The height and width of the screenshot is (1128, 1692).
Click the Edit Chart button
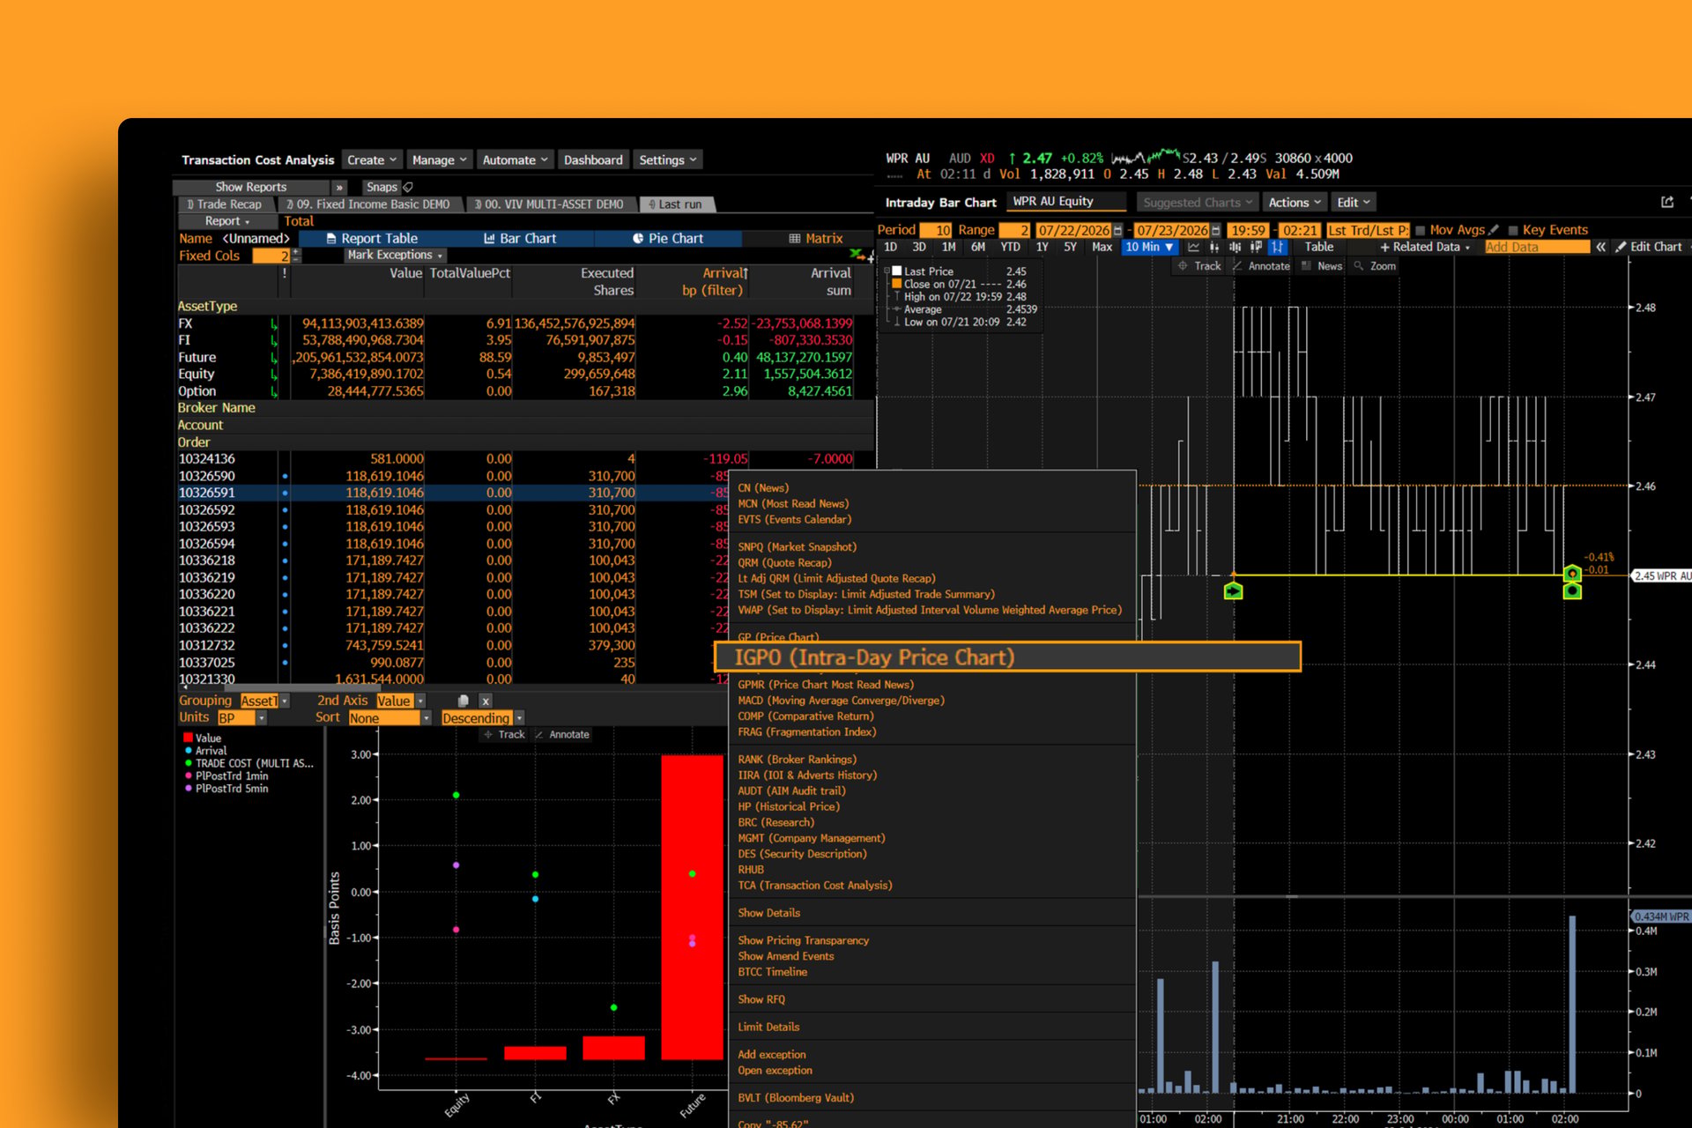pos(1649,248)
